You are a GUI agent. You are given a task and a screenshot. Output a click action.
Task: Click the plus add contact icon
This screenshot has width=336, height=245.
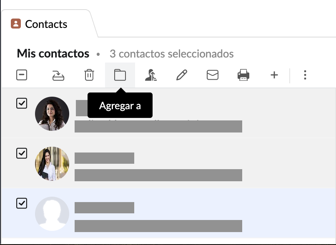(274, 75)
